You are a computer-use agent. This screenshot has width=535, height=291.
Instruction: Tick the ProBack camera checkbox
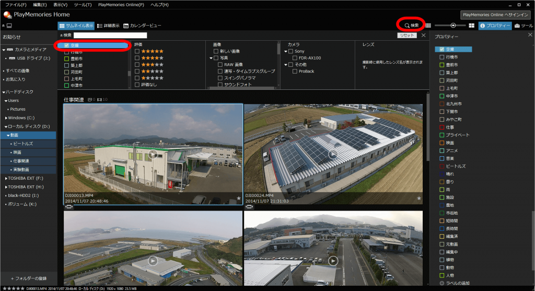pos(295,71)
